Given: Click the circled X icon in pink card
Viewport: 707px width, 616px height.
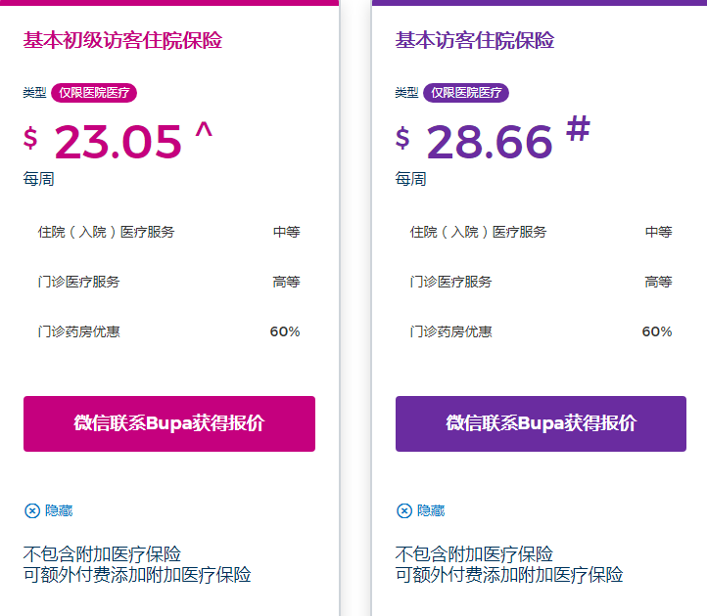Looking at the screenshot, I should pos(32,510).
